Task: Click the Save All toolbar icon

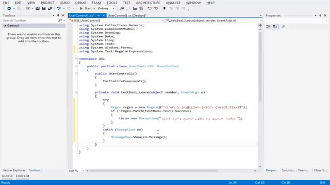Action: tap(50, 8)
